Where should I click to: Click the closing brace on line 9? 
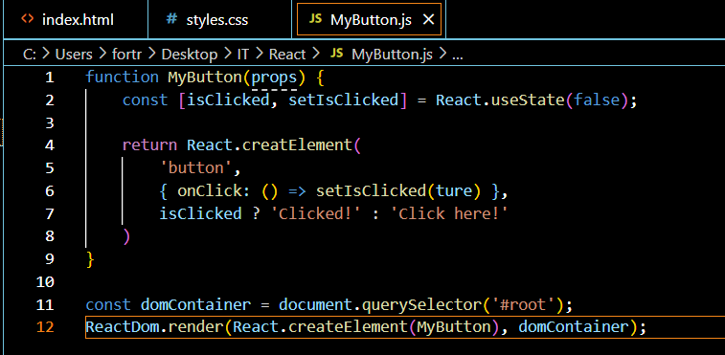click(90, 259)
